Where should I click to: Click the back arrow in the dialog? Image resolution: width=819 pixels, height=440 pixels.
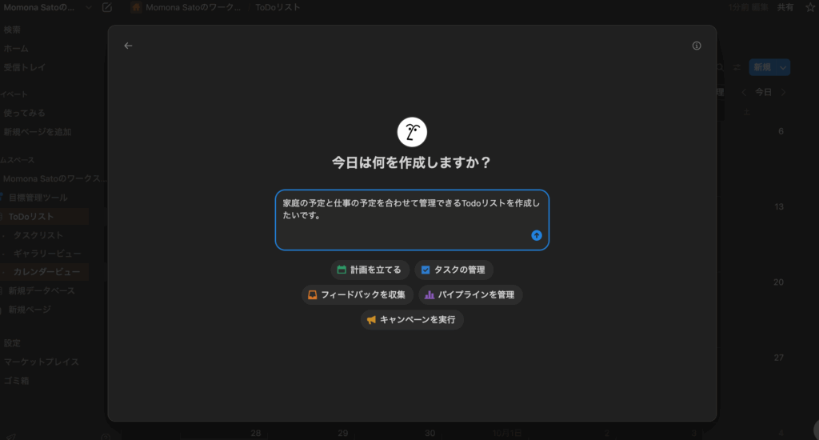pyautogui.click(x=128, y=46)
